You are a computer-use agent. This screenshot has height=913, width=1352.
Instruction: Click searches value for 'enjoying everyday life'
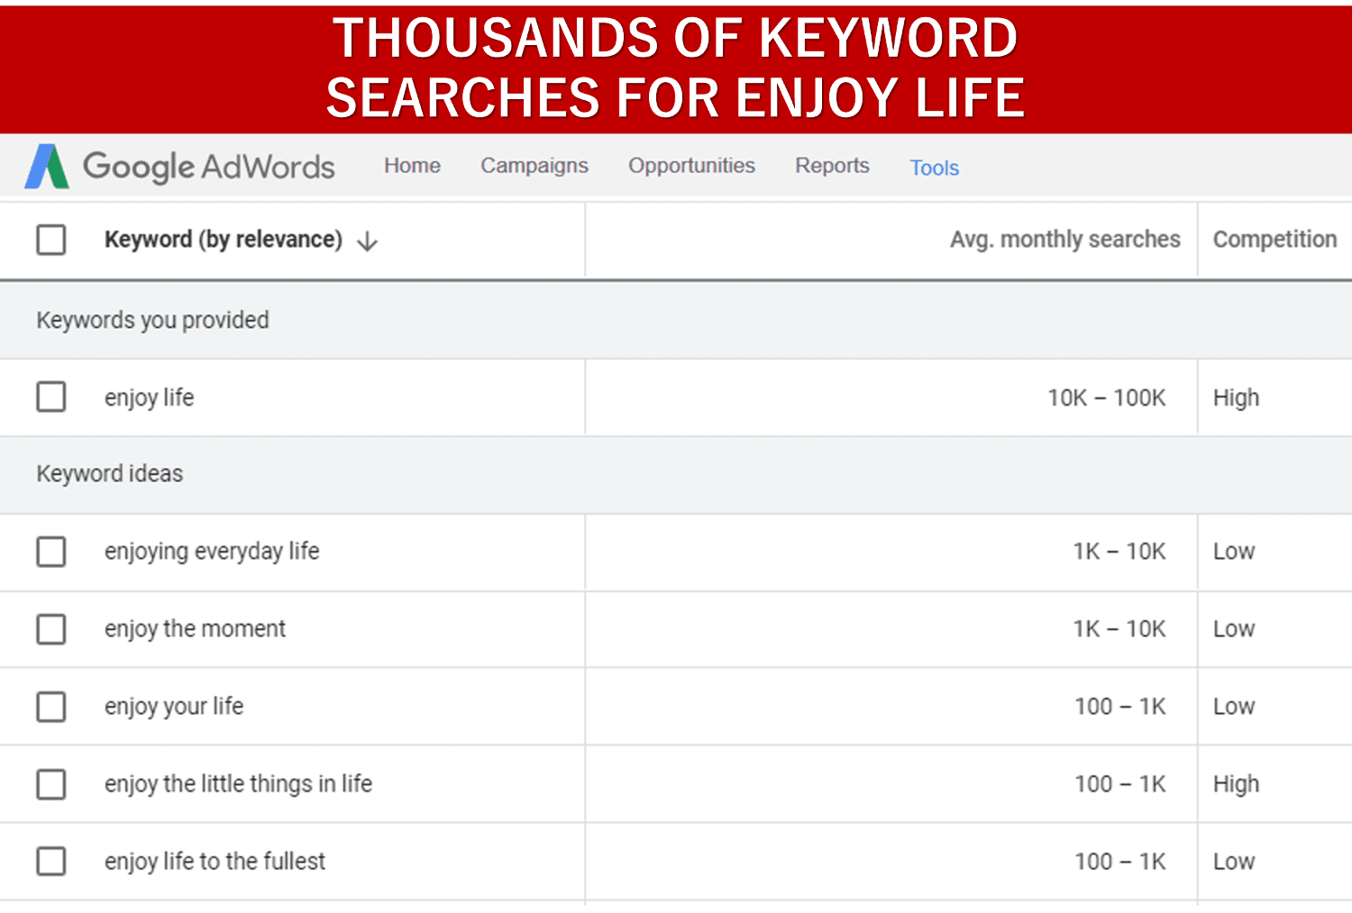(1119, 552)
